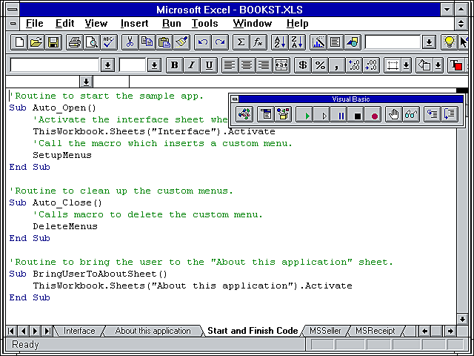474x356 pixels.
Task: Click the Sort Ascending A-Z icon
Action: (280, 42)
